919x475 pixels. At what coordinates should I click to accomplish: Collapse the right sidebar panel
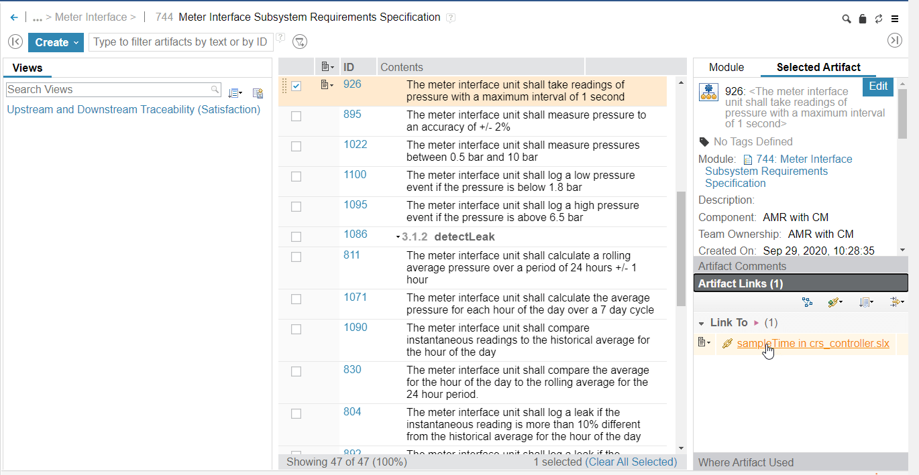point(895,41)
